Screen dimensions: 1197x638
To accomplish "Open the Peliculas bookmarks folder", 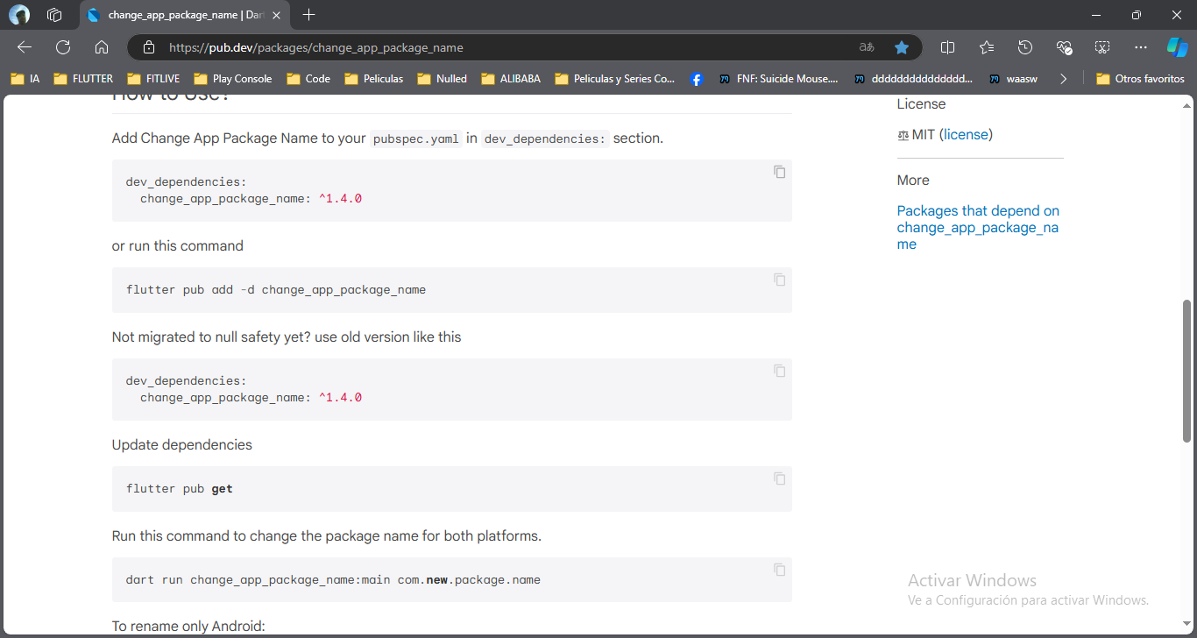I will coord(374,79).
